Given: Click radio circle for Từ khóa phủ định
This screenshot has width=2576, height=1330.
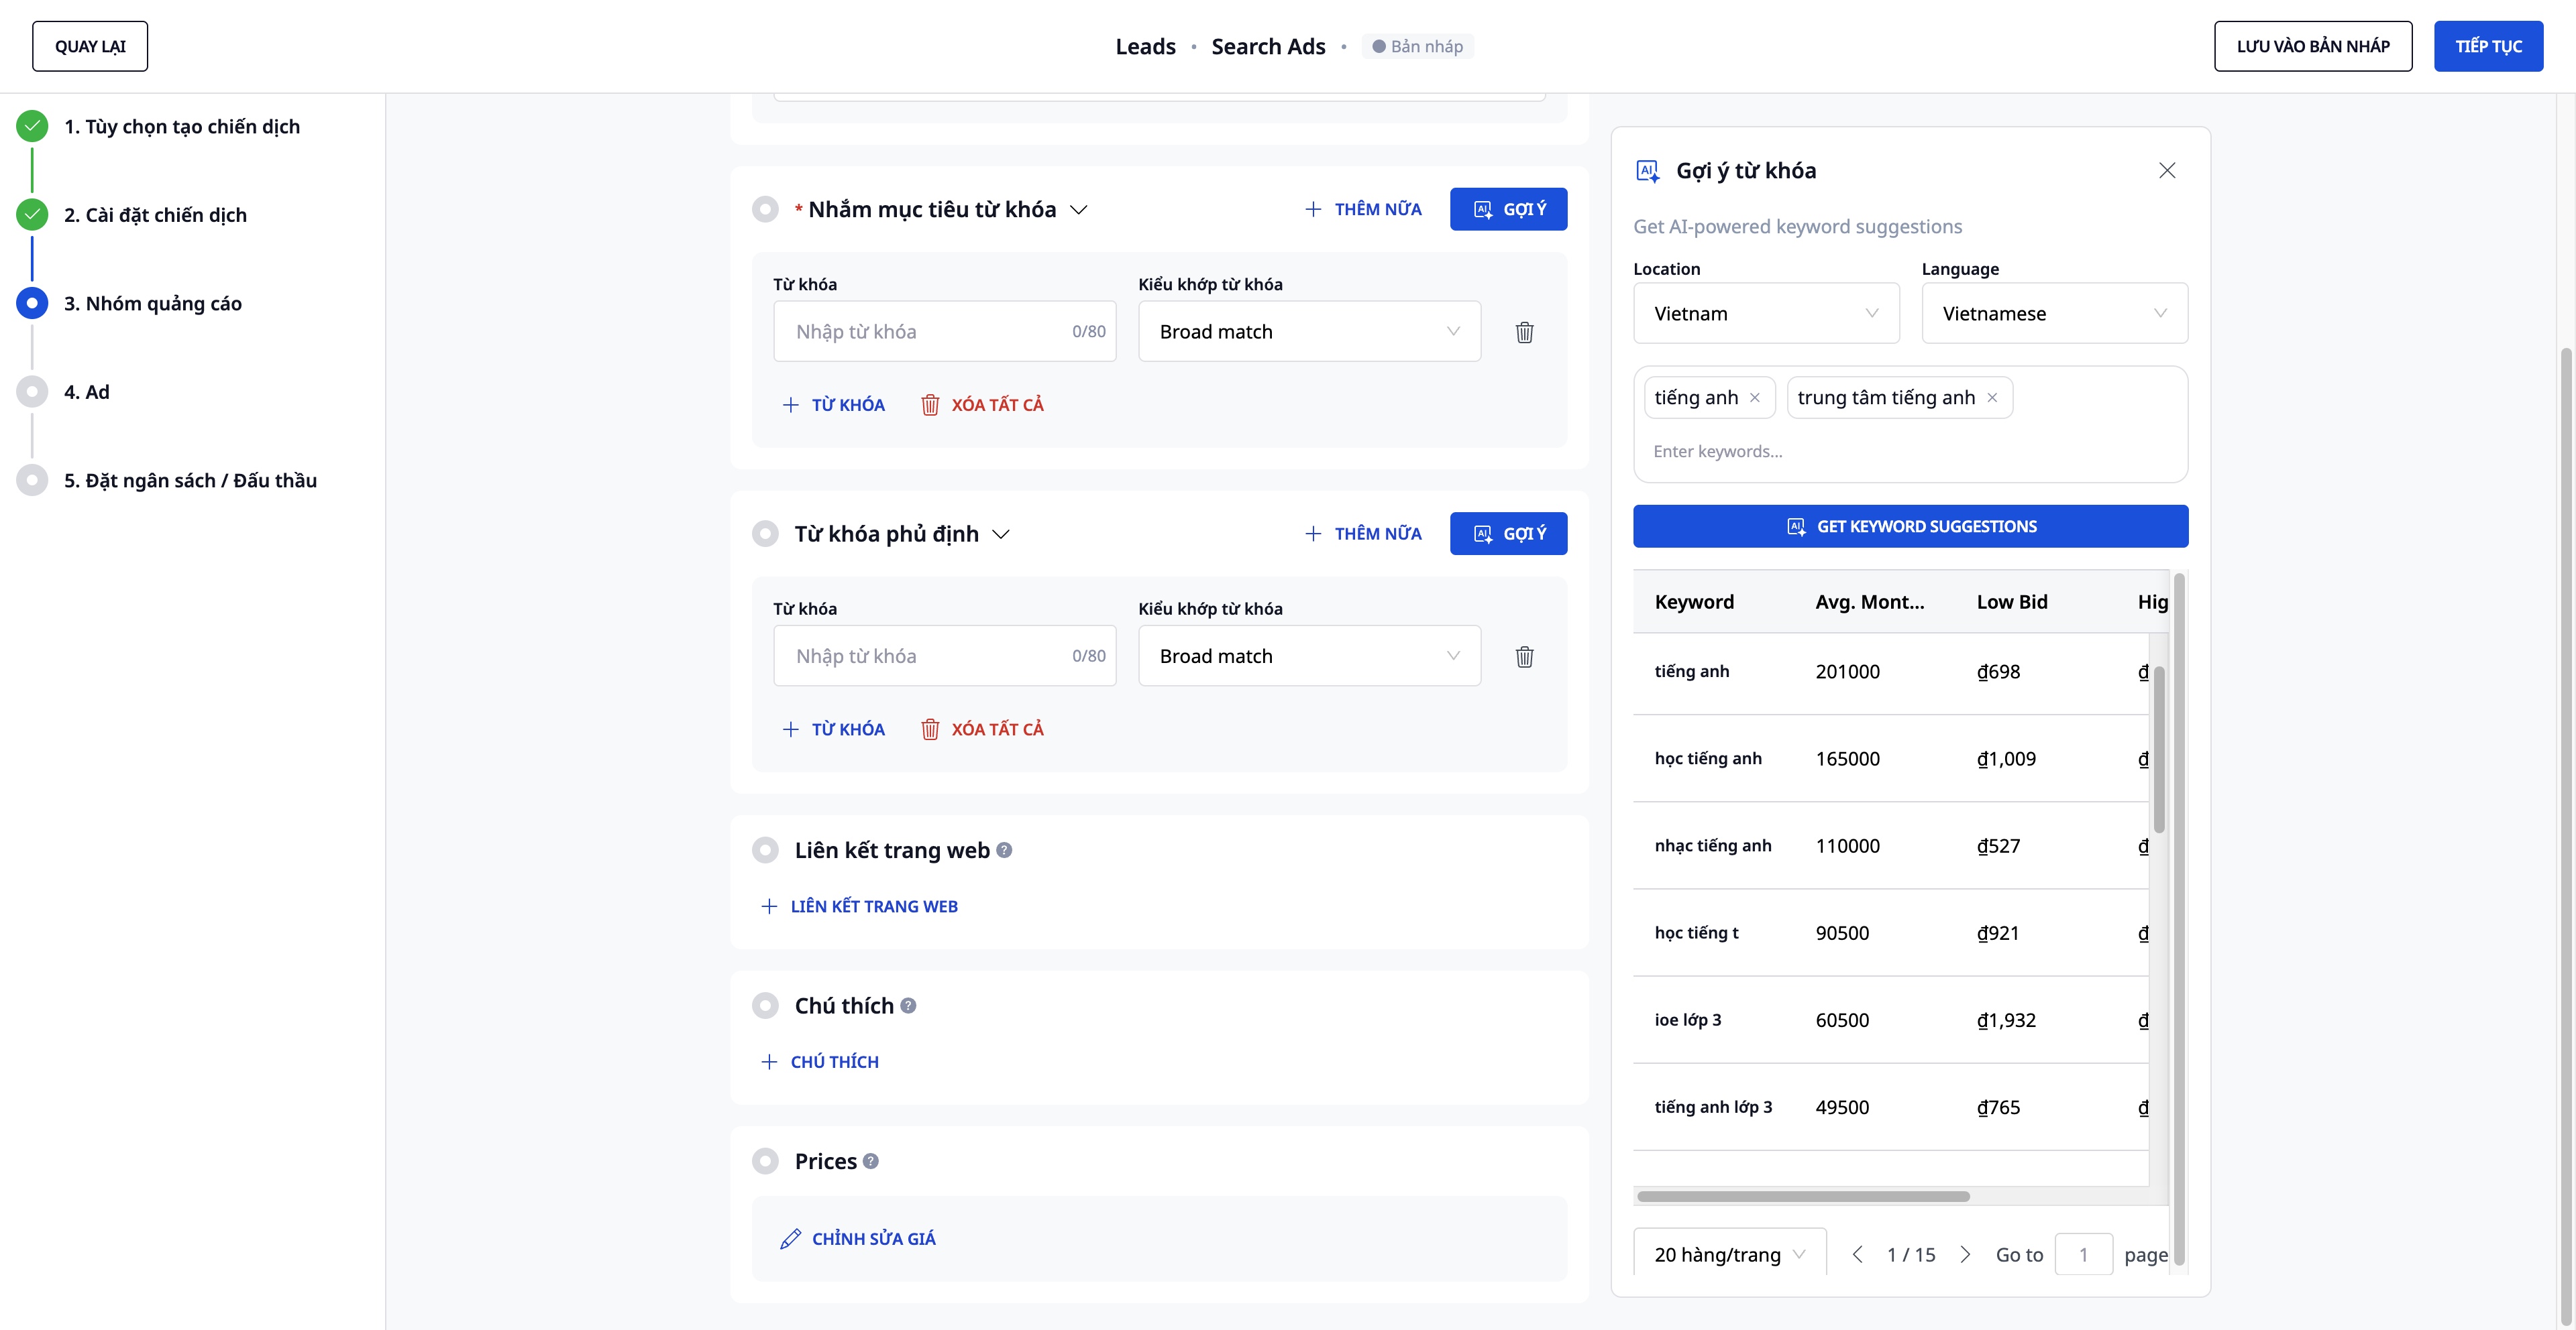Looking at the screenshot, I should pyautogui.click(x=765, y=534).
